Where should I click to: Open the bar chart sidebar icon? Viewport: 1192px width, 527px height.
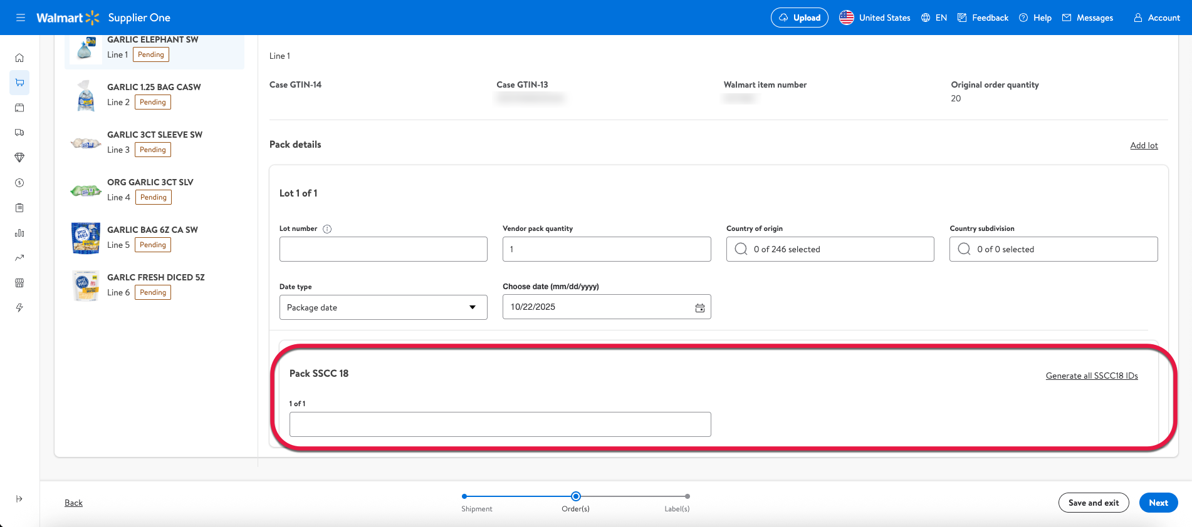pyautogui.click(x=19, y=233)
